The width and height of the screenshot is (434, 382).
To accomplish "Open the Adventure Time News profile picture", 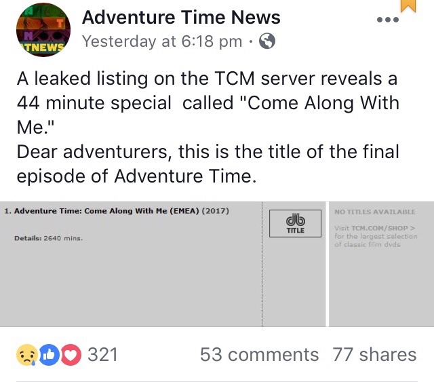I will pos(43,30).
